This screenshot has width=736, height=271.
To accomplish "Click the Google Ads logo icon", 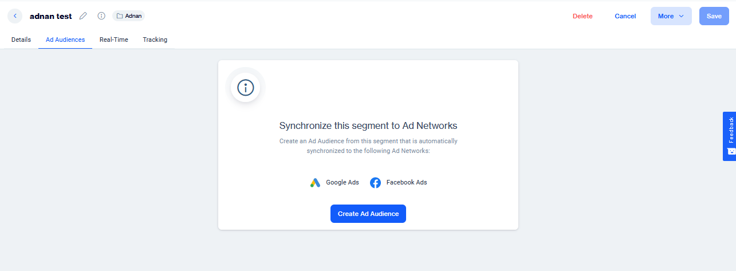I will pyautogui.click(x=315, y=183).
